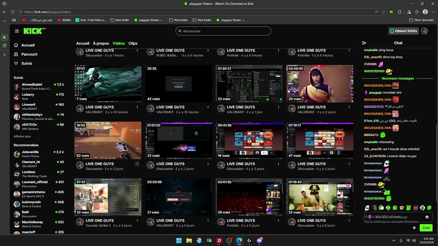438x246 pixels.
Task: Open options for VALORANT 42 vues video
Action: click(x=208, y=107)
